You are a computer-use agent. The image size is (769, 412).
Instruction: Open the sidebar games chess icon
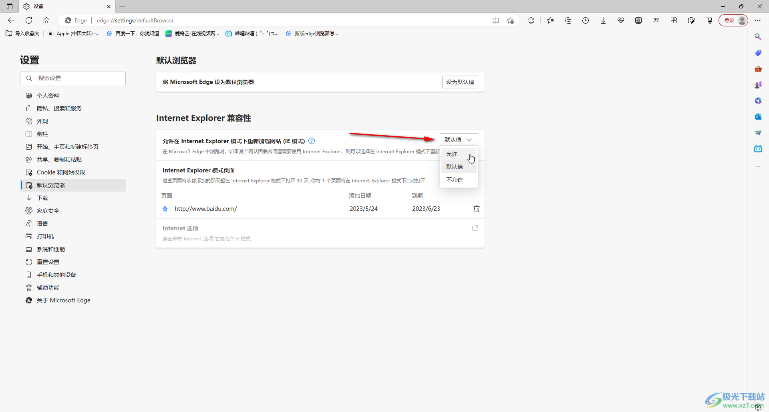758,85
